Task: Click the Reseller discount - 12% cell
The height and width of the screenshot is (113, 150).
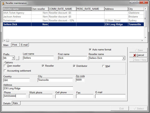Action: (x=62, y=20)
